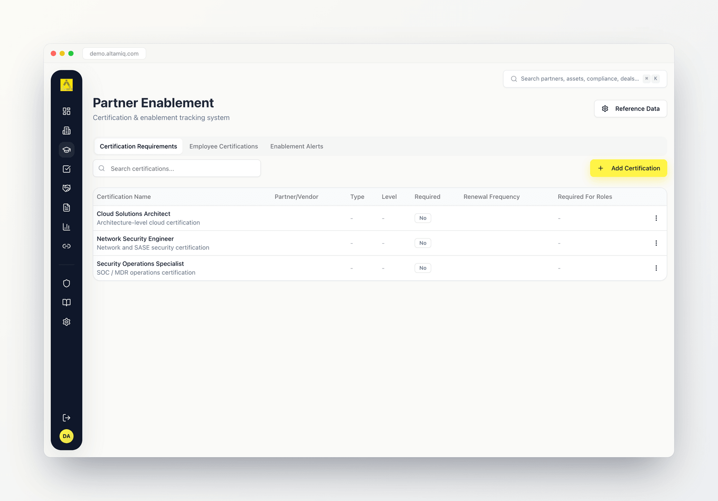Open row menu for Network Security Engineer

coord(656,243)
